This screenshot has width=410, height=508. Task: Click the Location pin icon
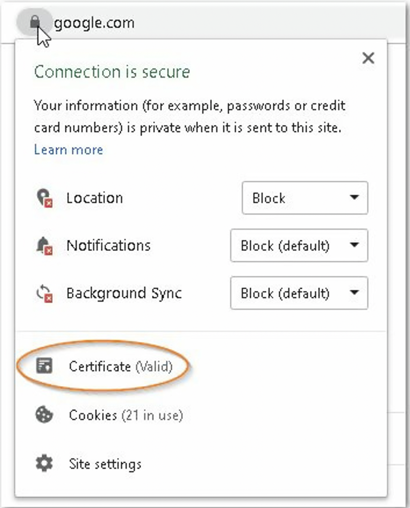coord(44,198)
